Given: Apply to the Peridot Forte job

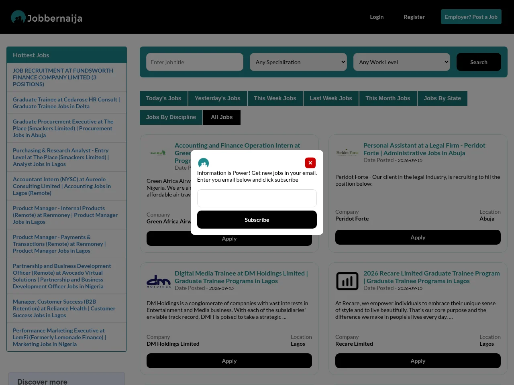Looking at the screenshot, I should (x=418, y=237).
